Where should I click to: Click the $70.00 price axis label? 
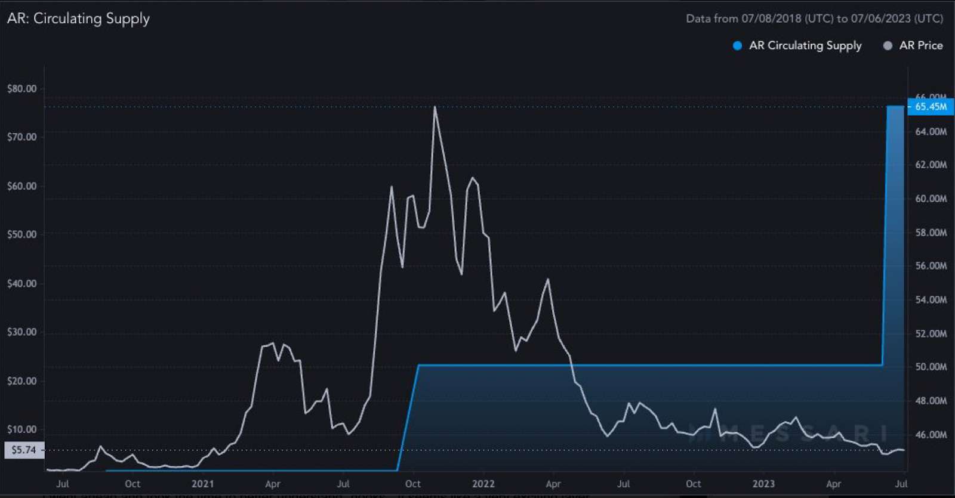point(21,137)
